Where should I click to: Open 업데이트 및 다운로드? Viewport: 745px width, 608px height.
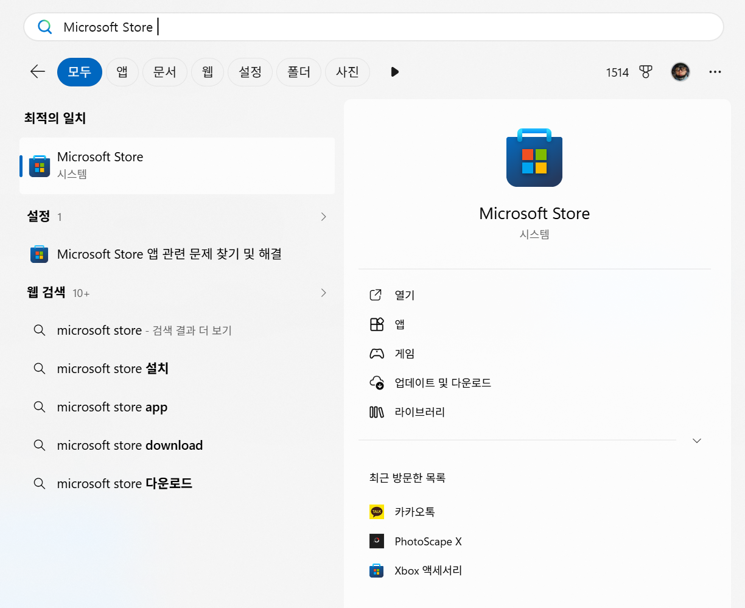pyautogui.click(x=442, y=383)
